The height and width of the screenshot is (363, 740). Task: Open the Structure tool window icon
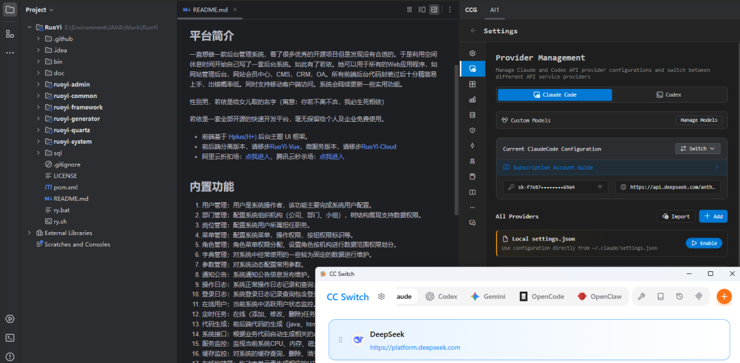pos(10,34)
